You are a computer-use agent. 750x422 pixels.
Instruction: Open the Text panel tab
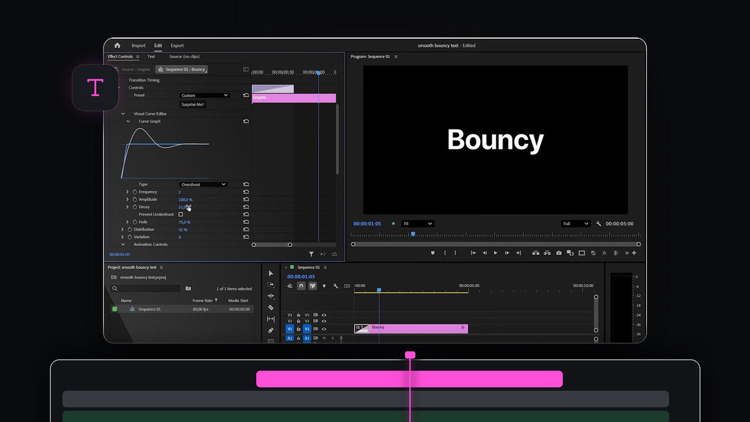(x=151, y=57)
